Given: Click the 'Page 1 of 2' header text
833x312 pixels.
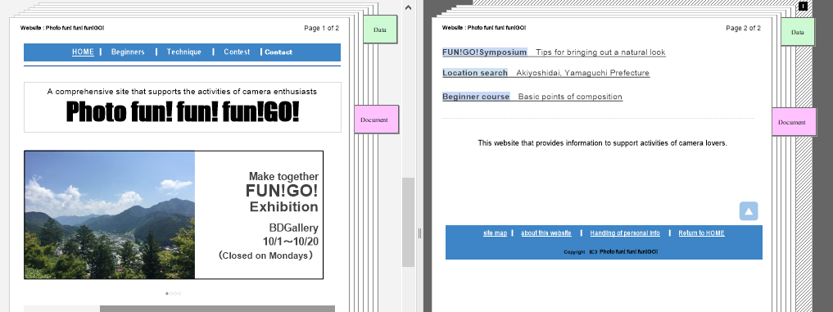Looking at the screenshot, I should click(321, 28).
